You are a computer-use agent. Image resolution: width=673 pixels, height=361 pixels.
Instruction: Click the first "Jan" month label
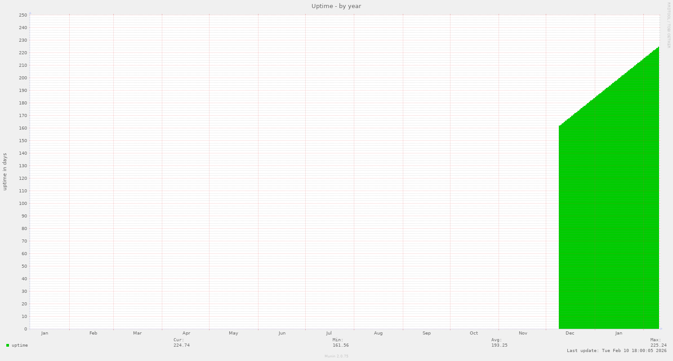[x=45, y=333]
